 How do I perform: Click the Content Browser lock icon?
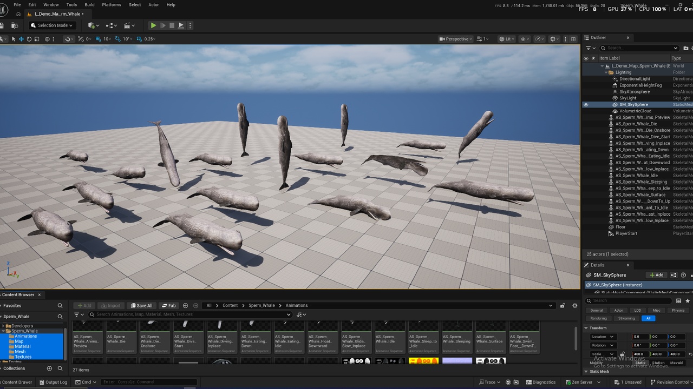563,306
